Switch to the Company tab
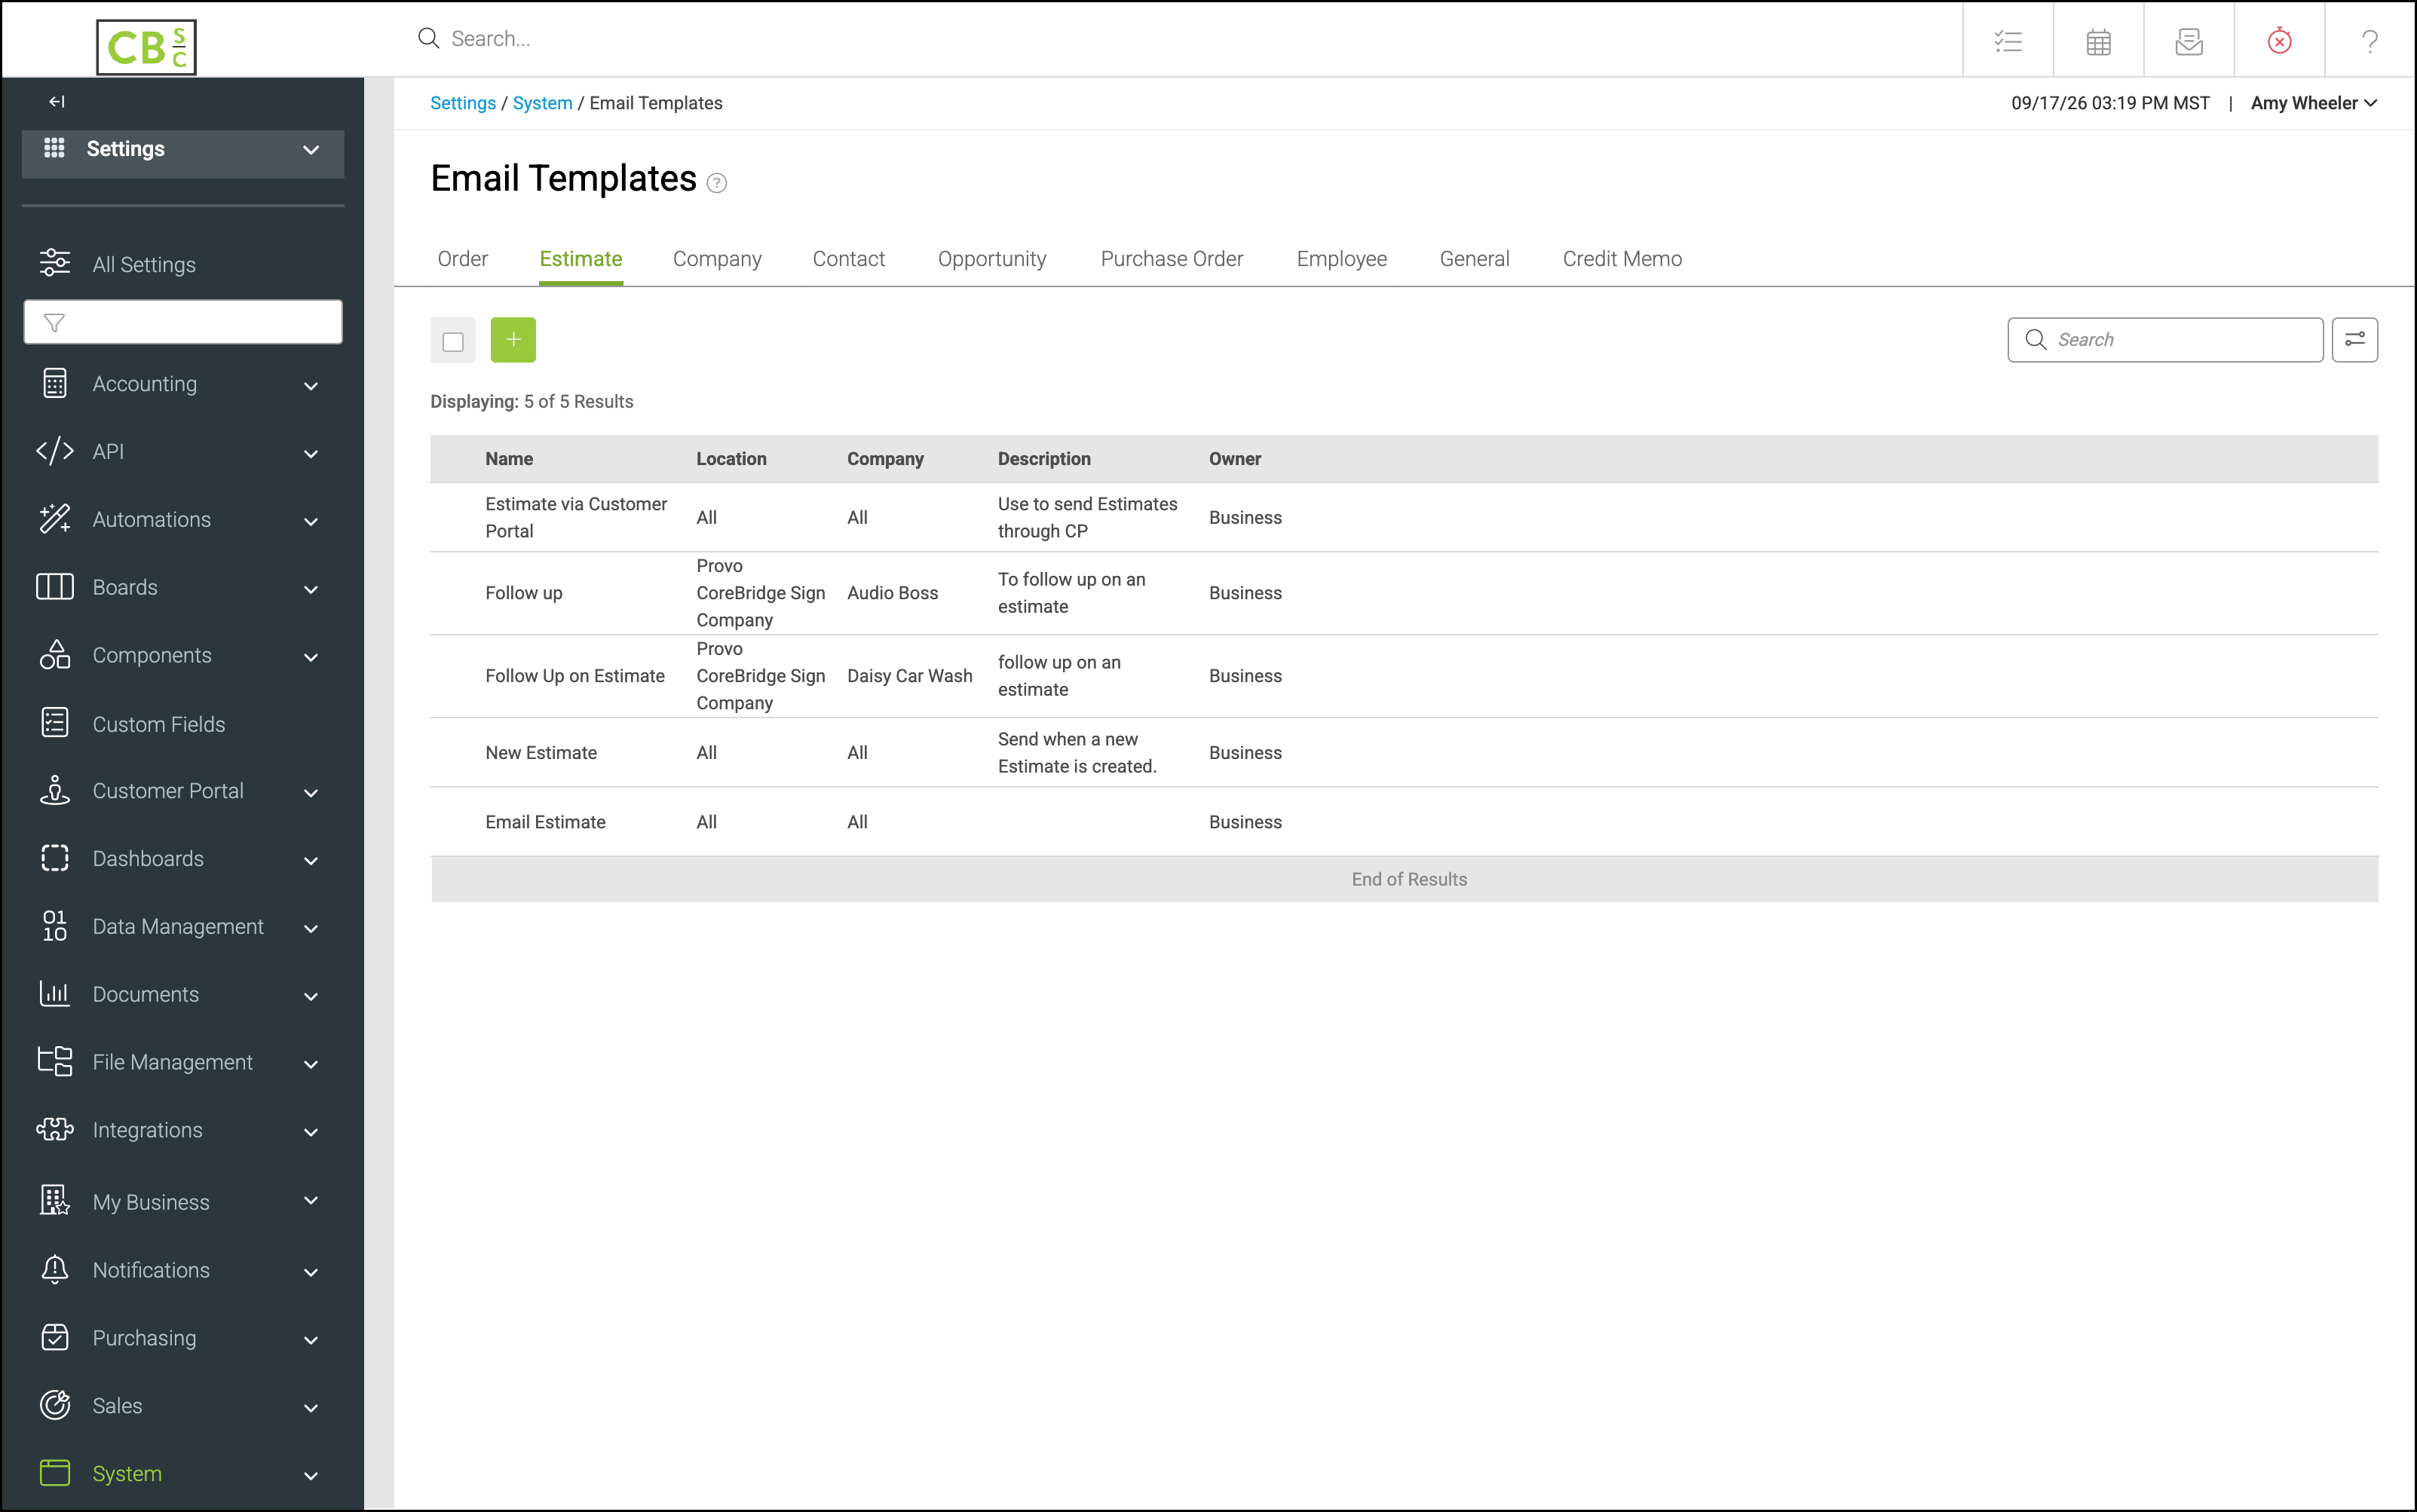This screenshot has height=1512, width=2417. 717,259
